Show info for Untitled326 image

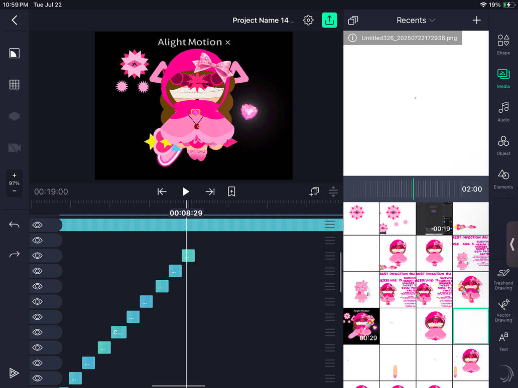point(352,38)
